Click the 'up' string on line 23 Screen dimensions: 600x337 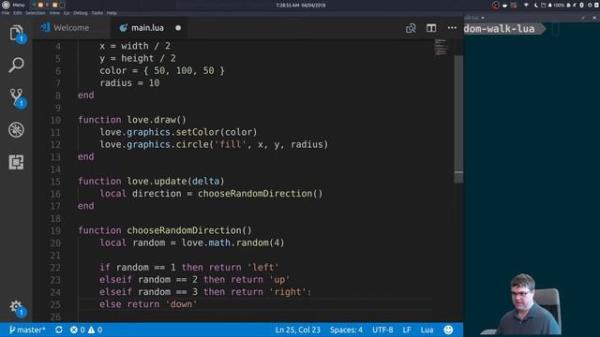(279, 279)
